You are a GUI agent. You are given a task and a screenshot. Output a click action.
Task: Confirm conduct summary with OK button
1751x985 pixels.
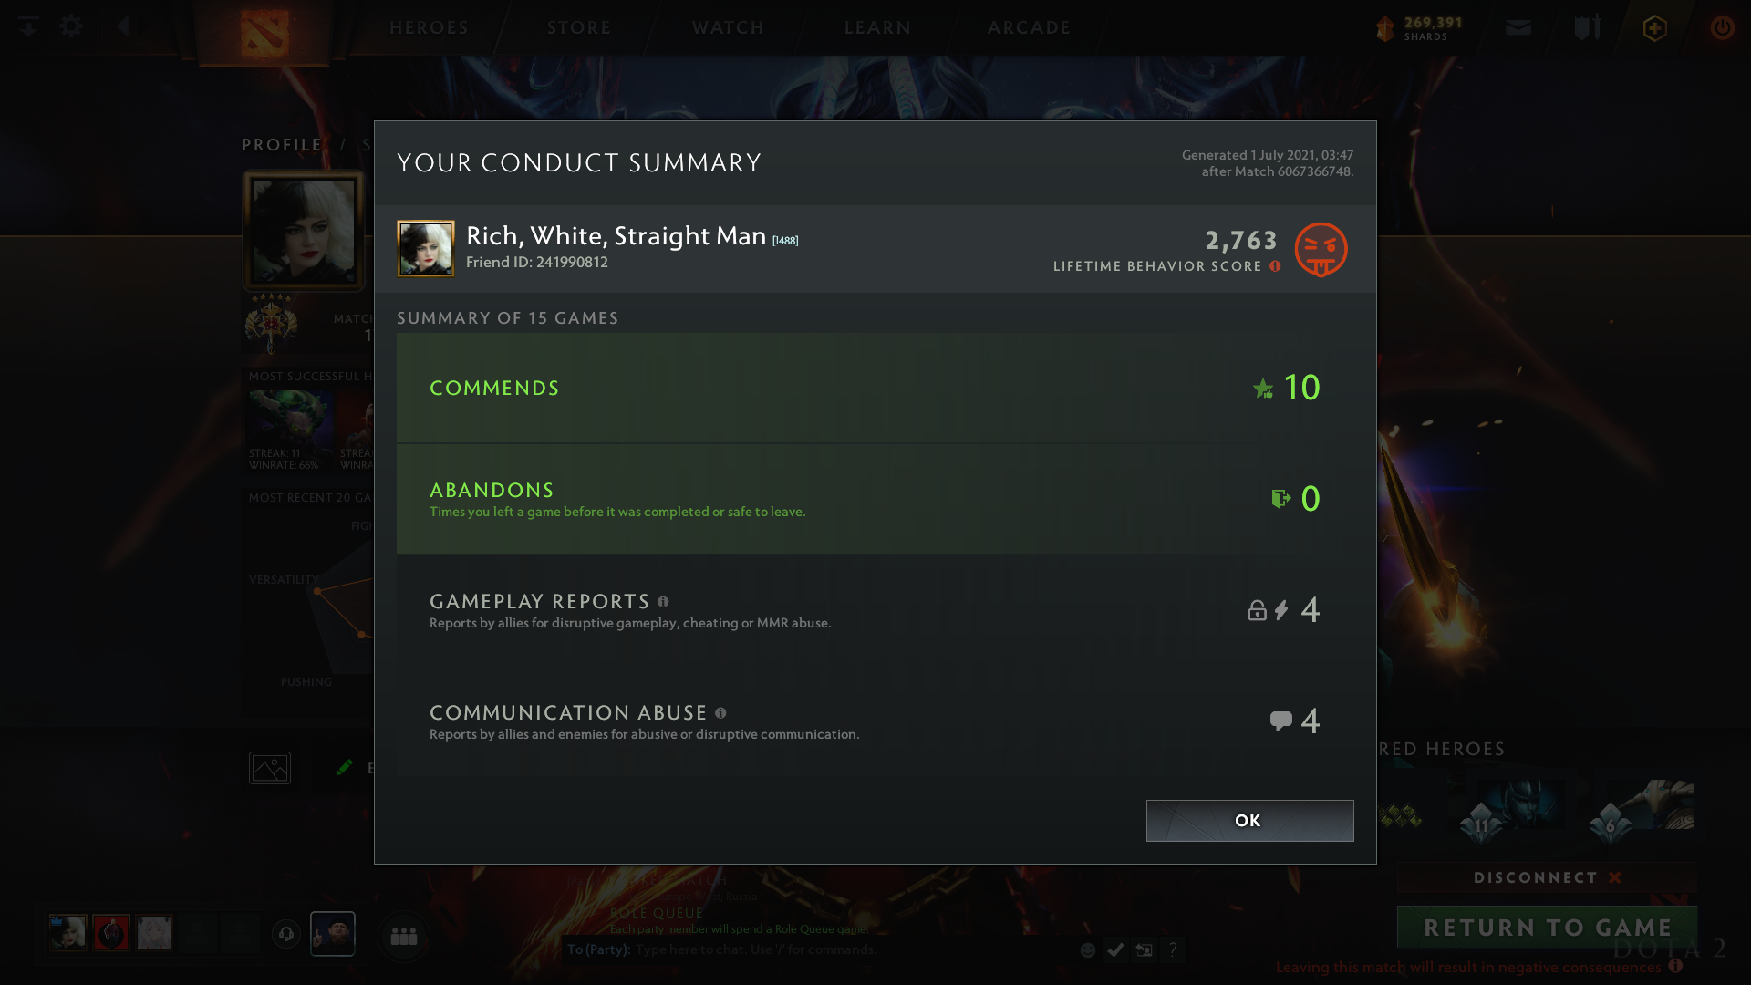(1249, 821)
